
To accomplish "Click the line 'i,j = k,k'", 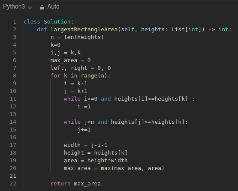I will click(x=66, y=53).
